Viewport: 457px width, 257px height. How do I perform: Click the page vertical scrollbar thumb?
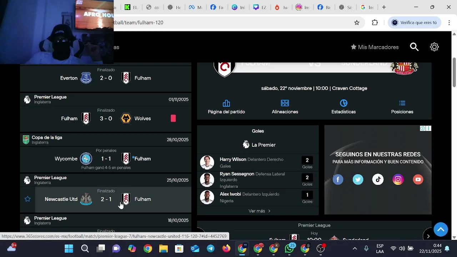[454, 72]
